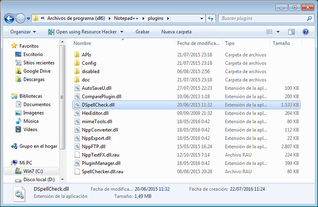Click the greyed Forward arrow button
Viewport: 318px width, 207px height.
point(20,19)
